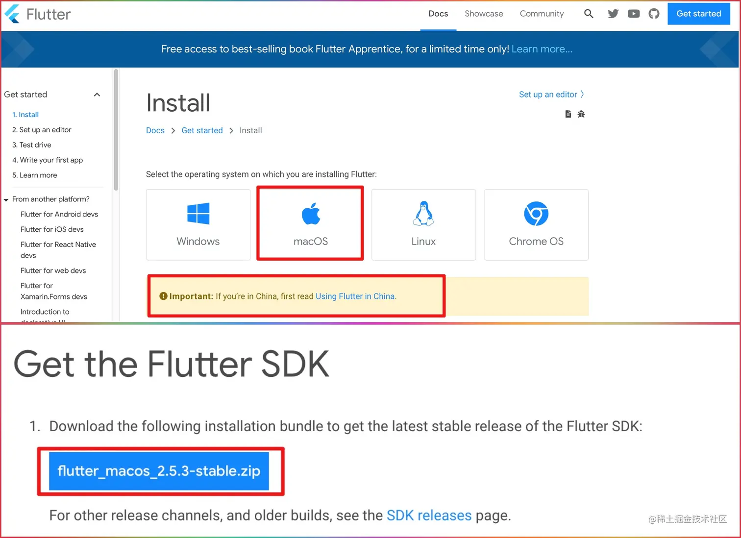
Task: Click the Get started breadcrumb link
Action: [x=202, y=130]
